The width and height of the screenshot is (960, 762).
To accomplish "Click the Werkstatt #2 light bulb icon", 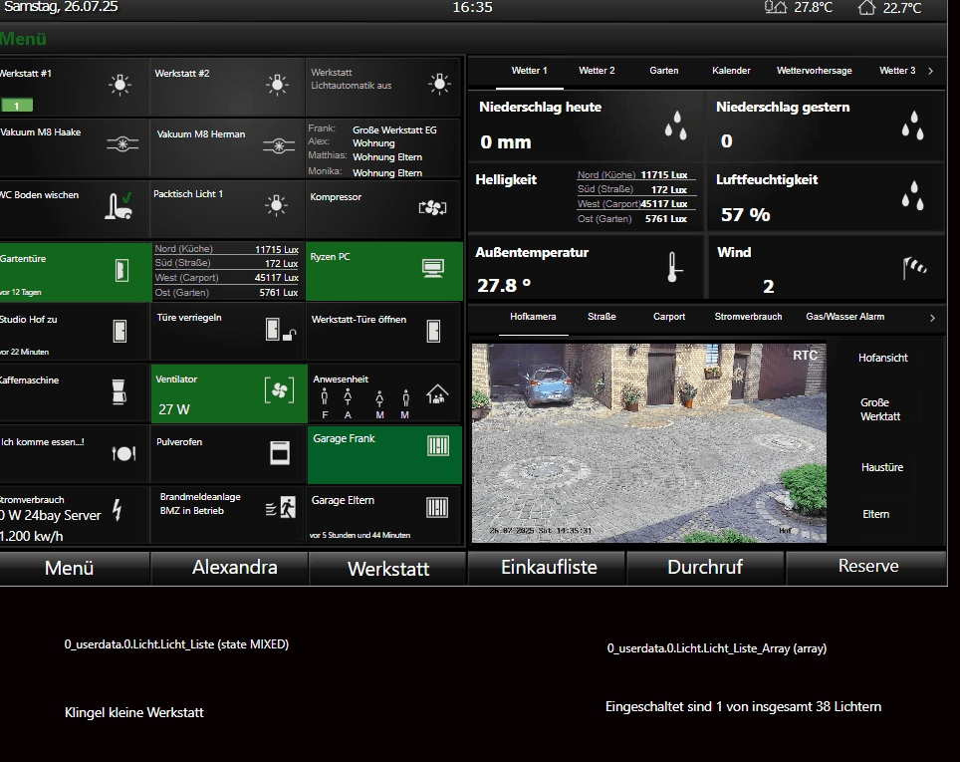I will [x=277, y=84].
